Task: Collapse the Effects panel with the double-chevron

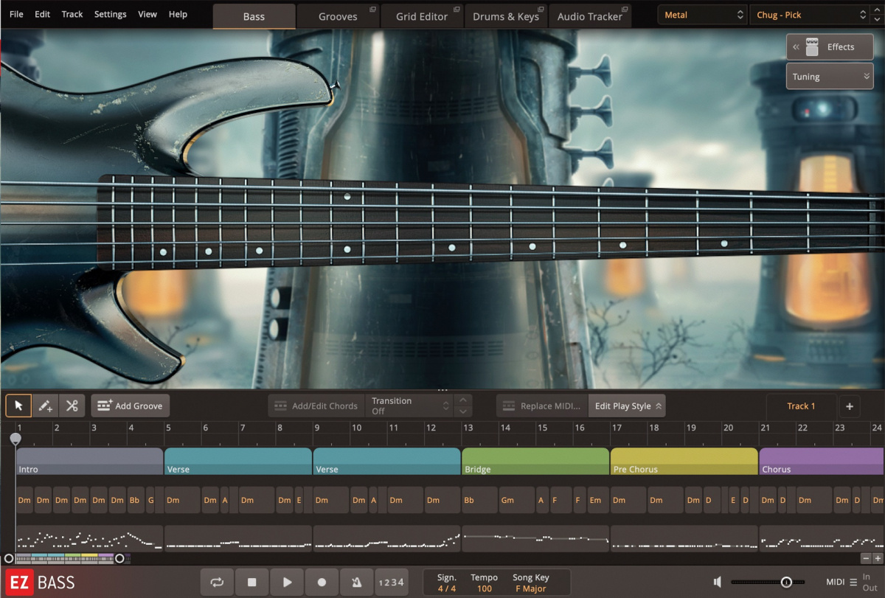Action: 796,46
